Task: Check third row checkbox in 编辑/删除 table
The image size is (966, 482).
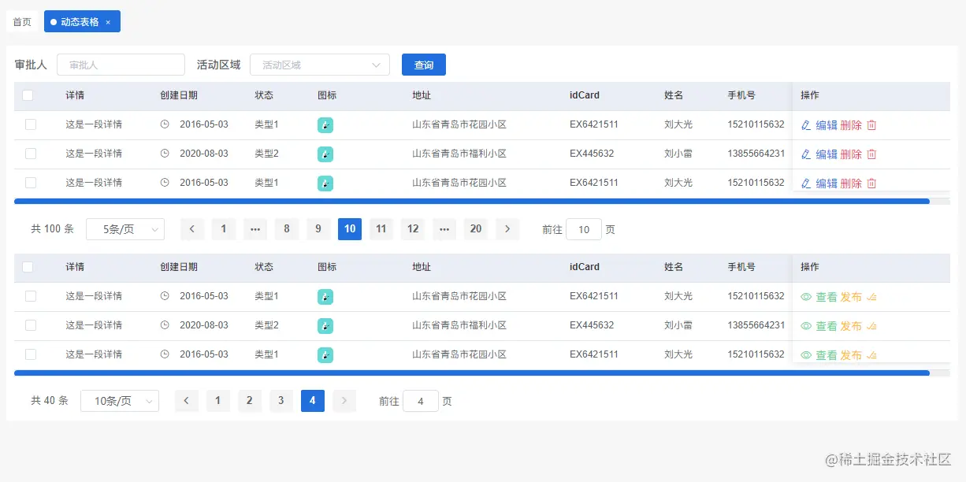Action: click(x=31, y=183)
